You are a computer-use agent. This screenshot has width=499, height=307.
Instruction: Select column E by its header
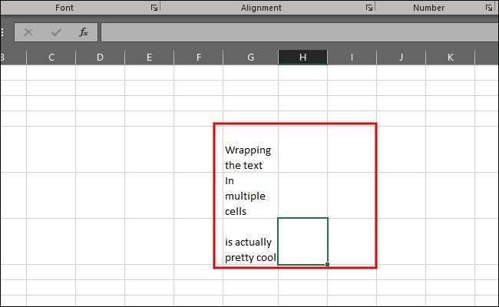(149, 57)
